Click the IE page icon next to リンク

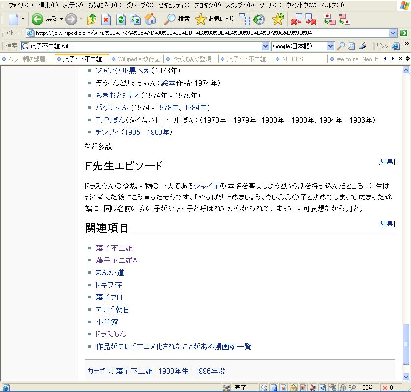tap(396, 46)
